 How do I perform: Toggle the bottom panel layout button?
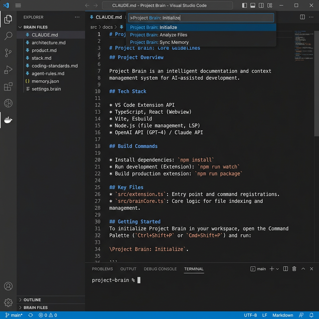(253, 5)
